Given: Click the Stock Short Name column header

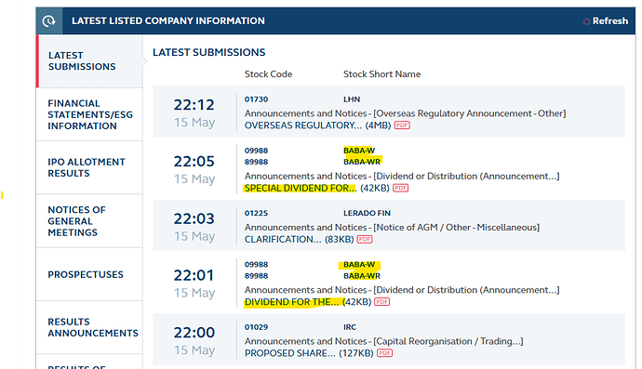Looking at the screenshot, I should pyautogui.click(x=382, y=74).
